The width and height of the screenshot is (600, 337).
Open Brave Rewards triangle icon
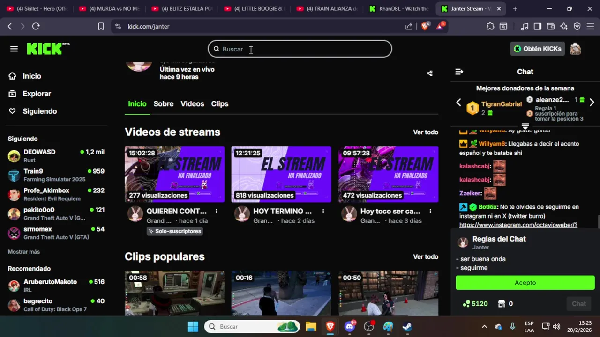[x=440, y=26]
